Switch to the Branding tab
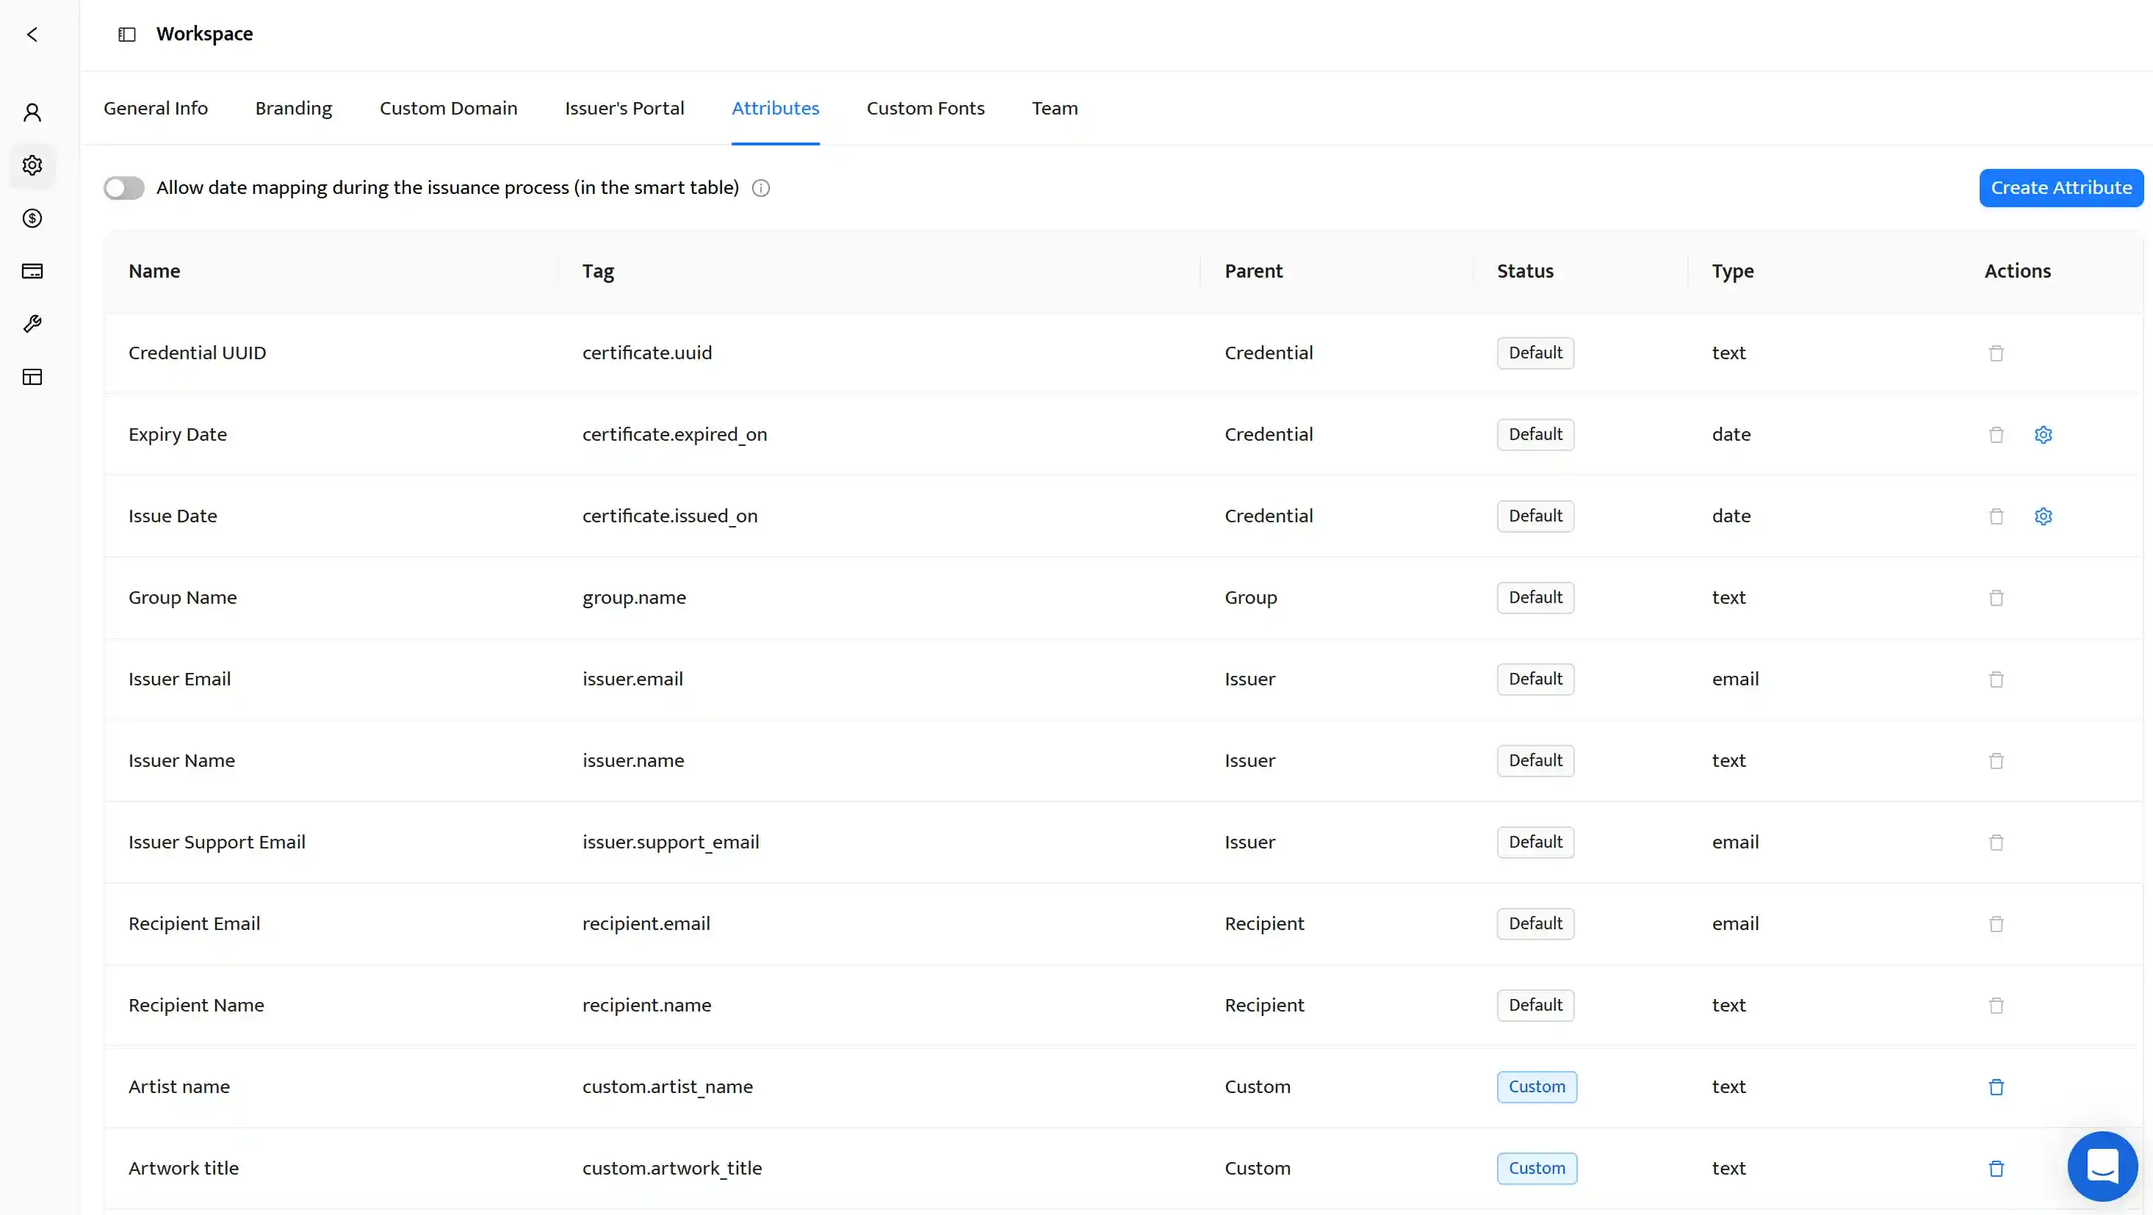Image resolution: width=2153 pixels, height=1215 pixels. pyautogui.click(x=293, y=109)
